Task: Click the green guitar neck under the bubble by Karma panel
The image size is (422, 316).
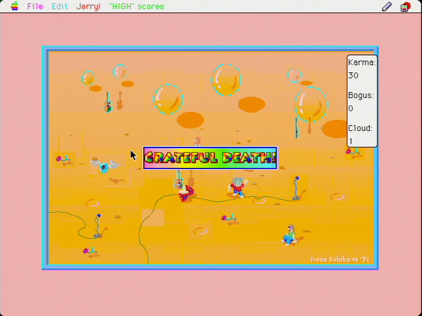Action: pos(297,128)
